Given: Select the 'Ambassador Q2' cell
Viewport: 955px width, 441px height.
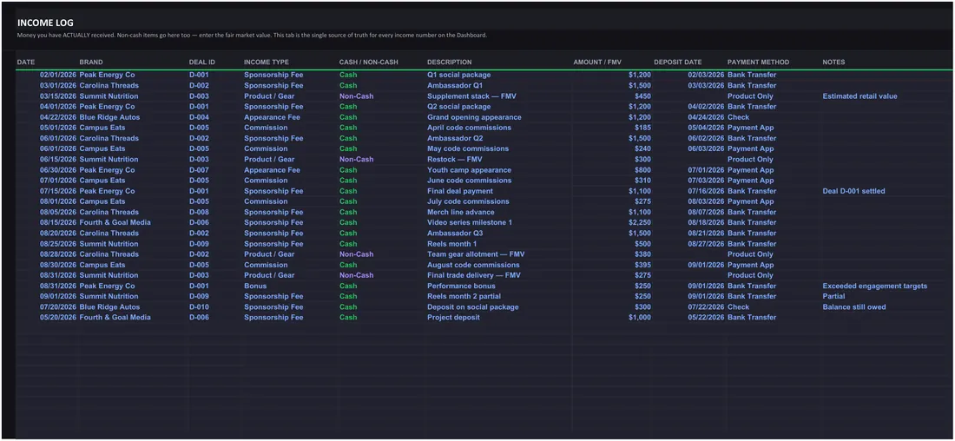Looking at the screenshot, I should (455, 138).
